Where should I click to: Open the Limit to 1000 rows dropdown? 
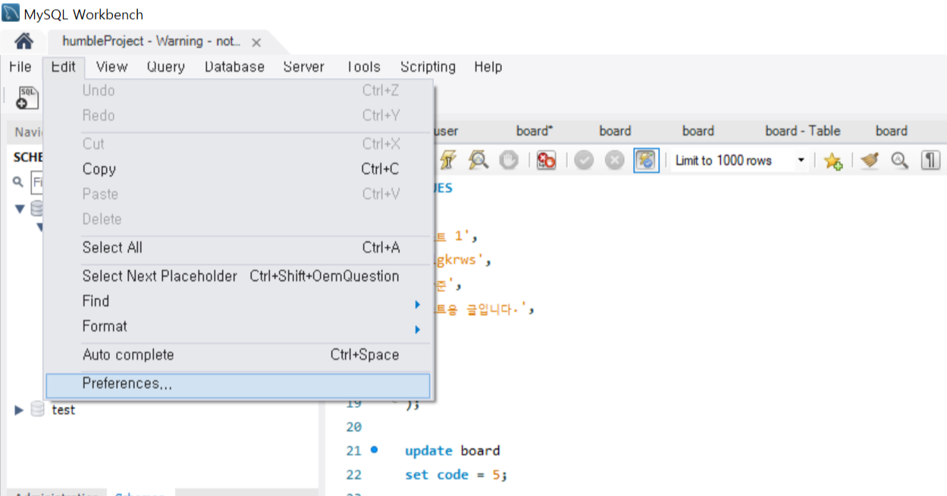pos(740,160)
